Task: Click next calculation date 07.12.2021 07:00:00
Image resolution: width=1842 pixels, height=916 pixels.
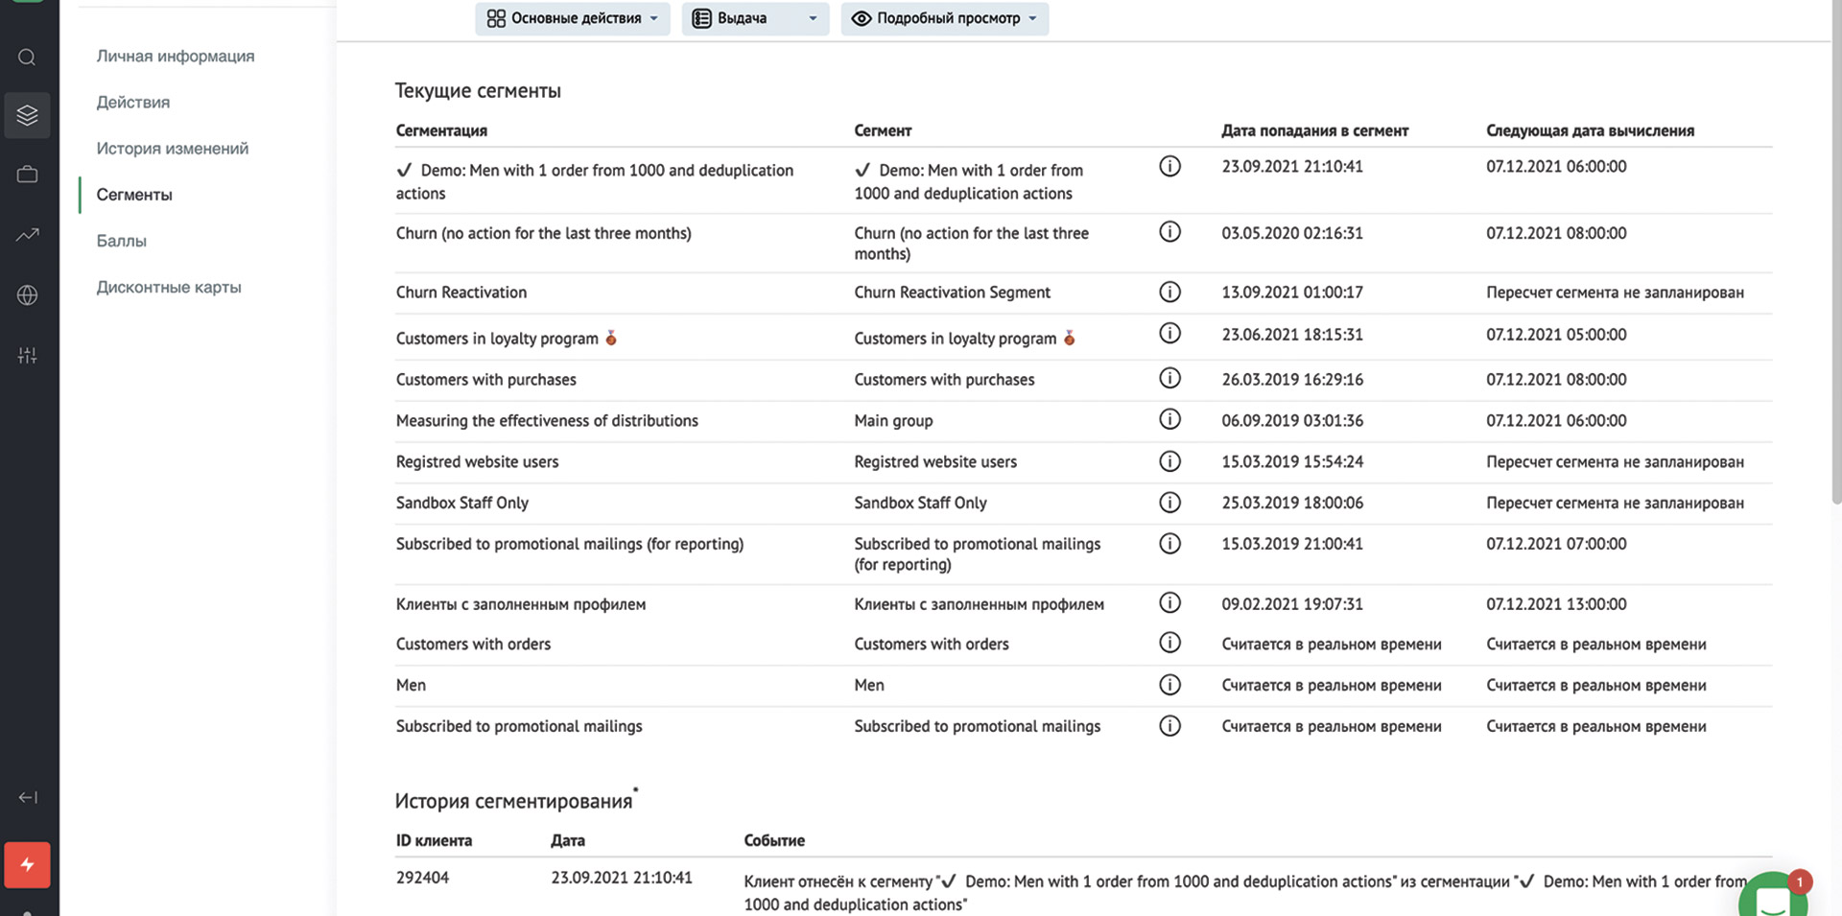Action: pyautogui.click(x=1556, y=544)
